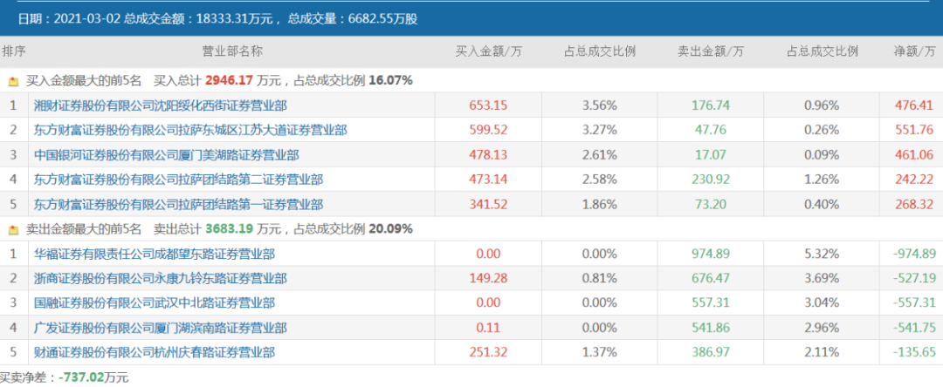943x387 pixels.
Task: Select percentage 3.27%
Action: [x=600, y=130]
